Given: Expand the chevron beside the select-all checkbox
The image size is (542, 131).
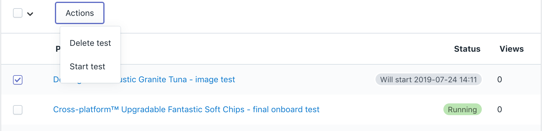Looking at the screenshot, I should click(x=30, y=14).
